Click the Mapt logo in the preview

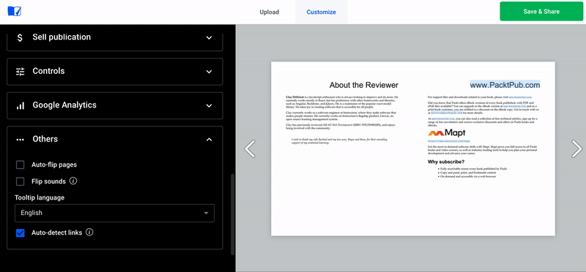coord(447,133)
